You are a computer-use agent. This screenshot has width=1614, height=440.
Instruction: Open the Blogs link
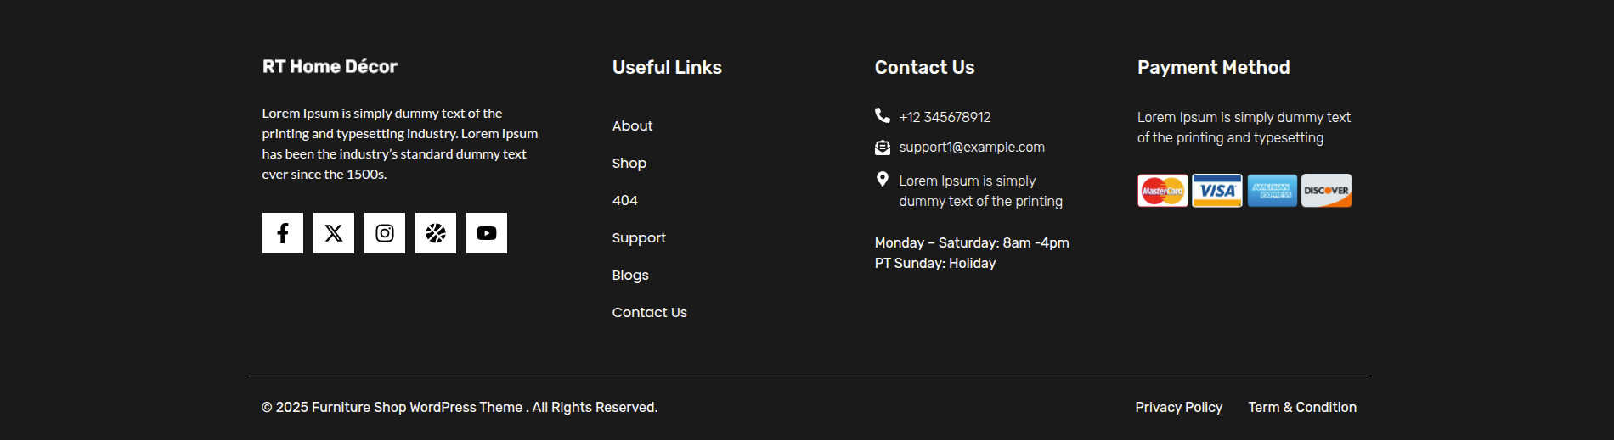630,275
